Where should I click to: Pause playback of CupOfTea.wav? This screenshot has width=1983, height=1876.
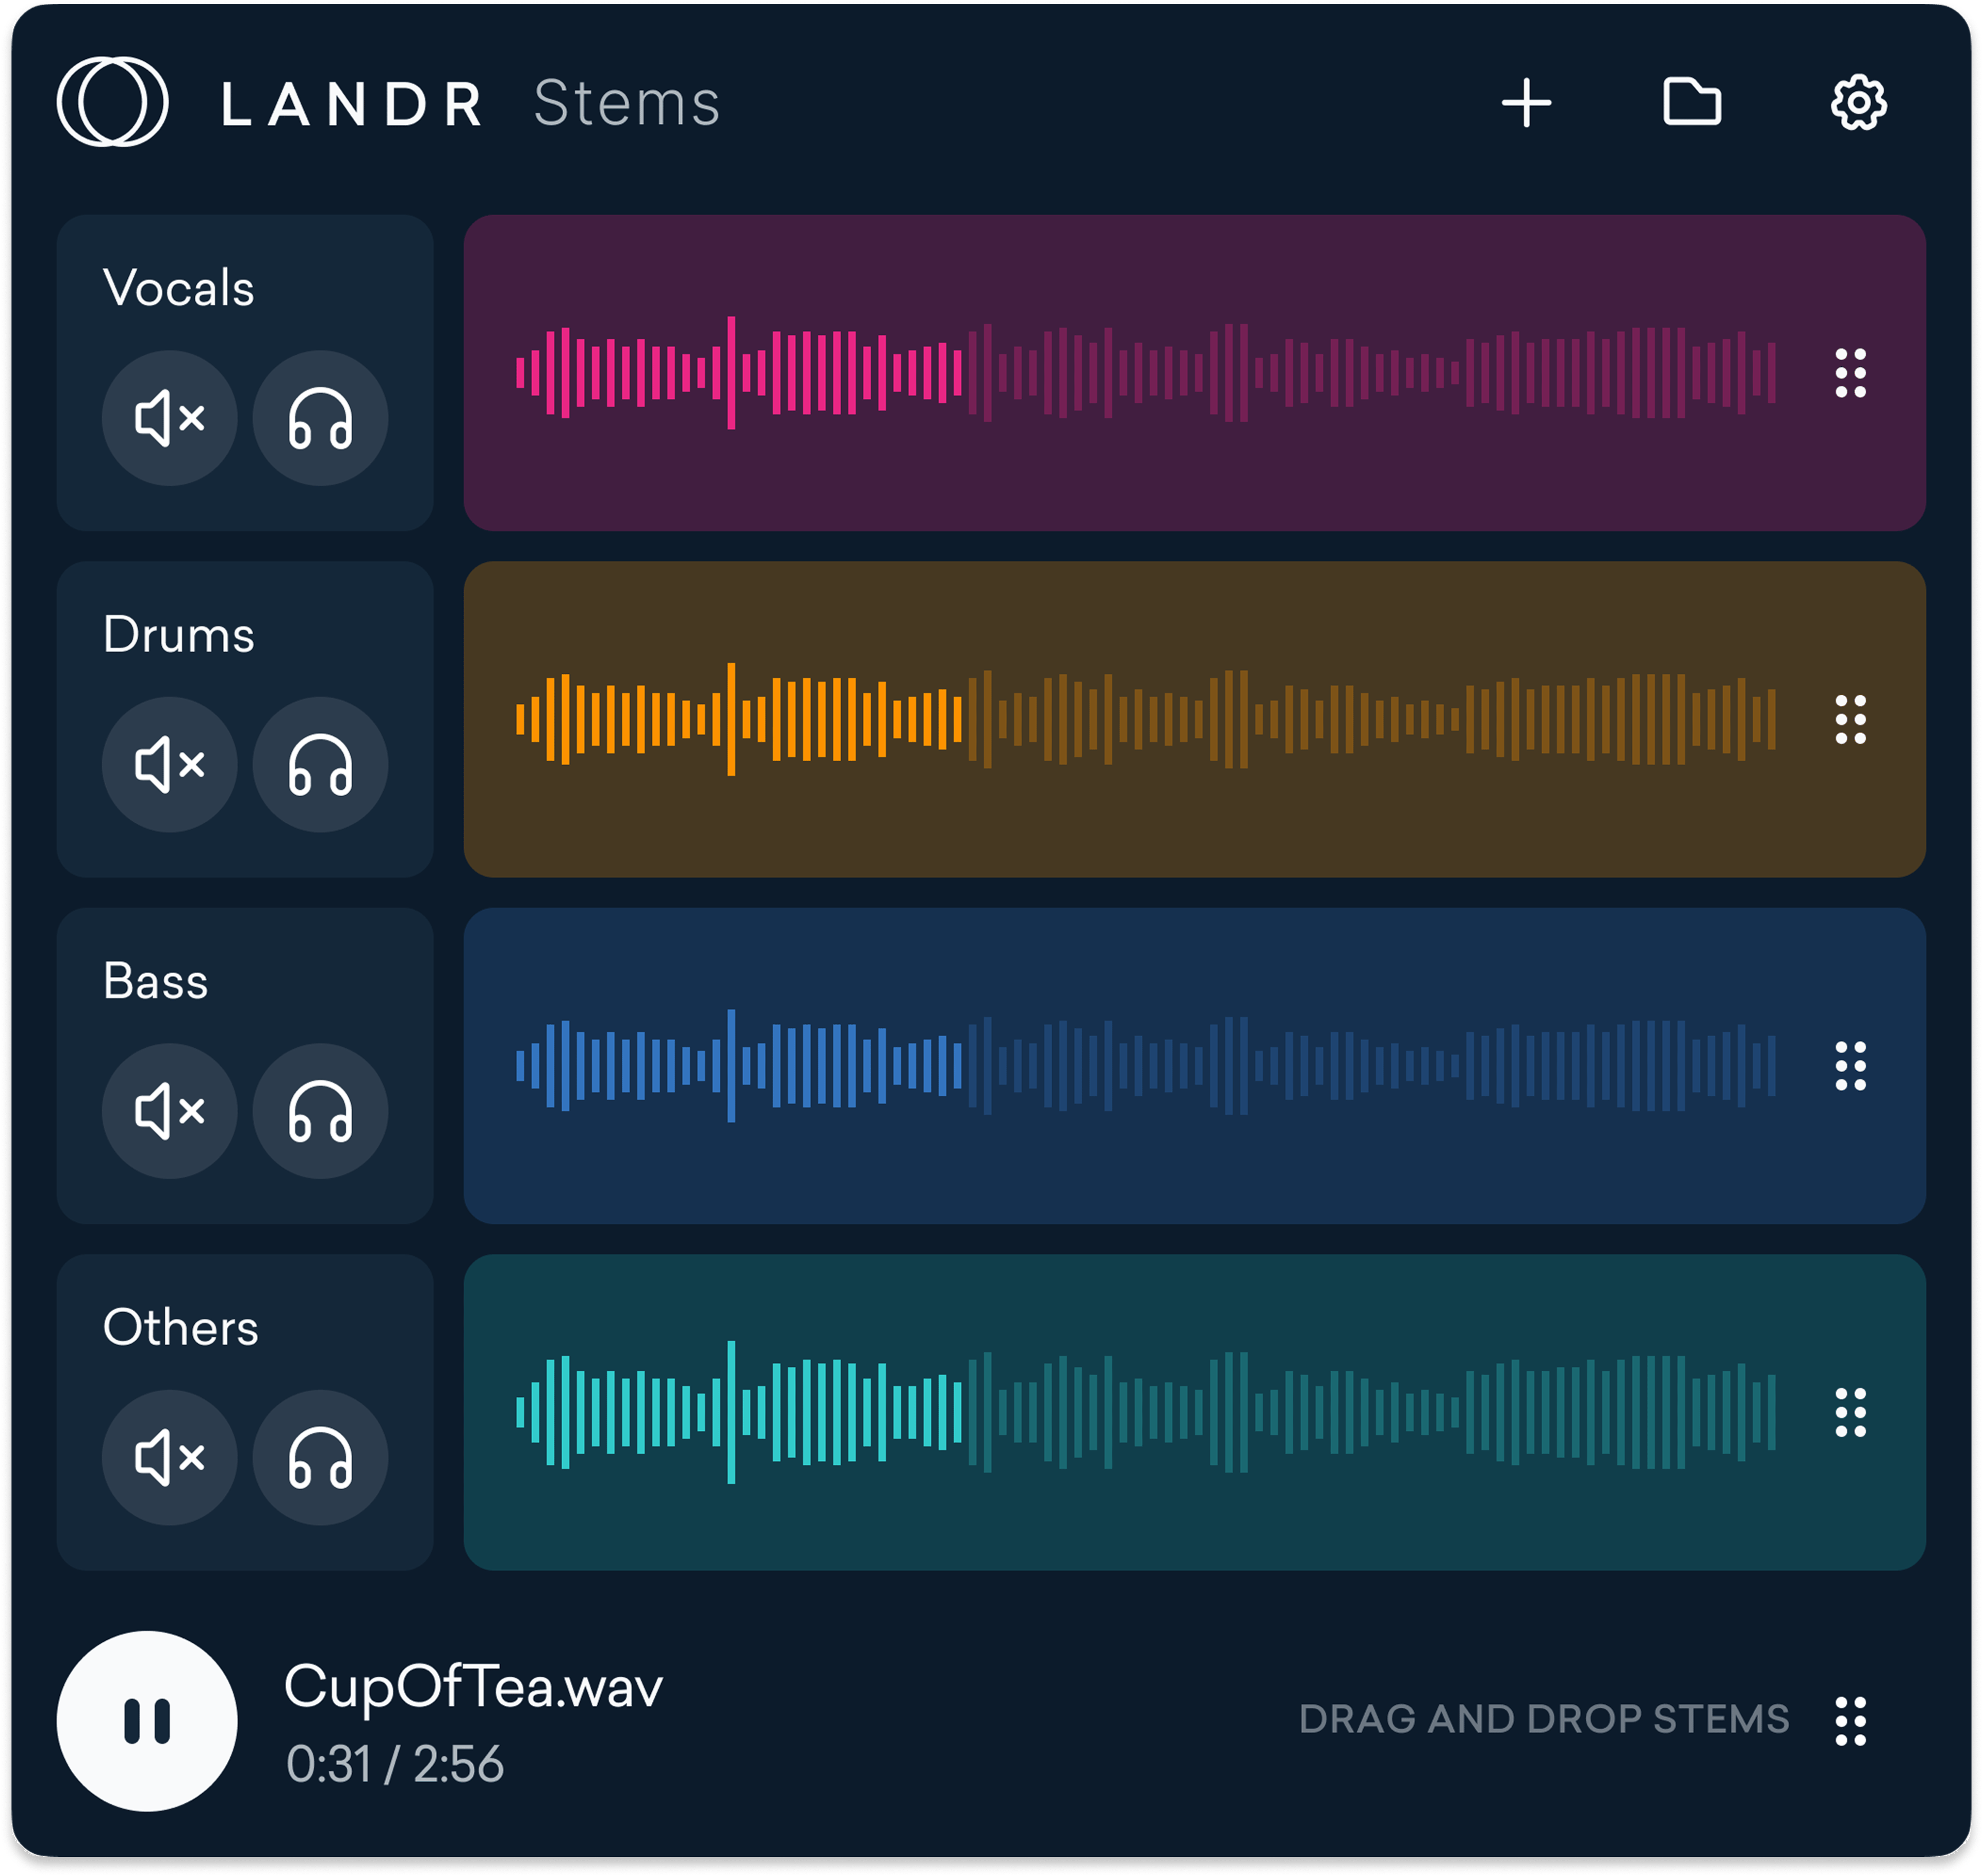(147, 1722)
